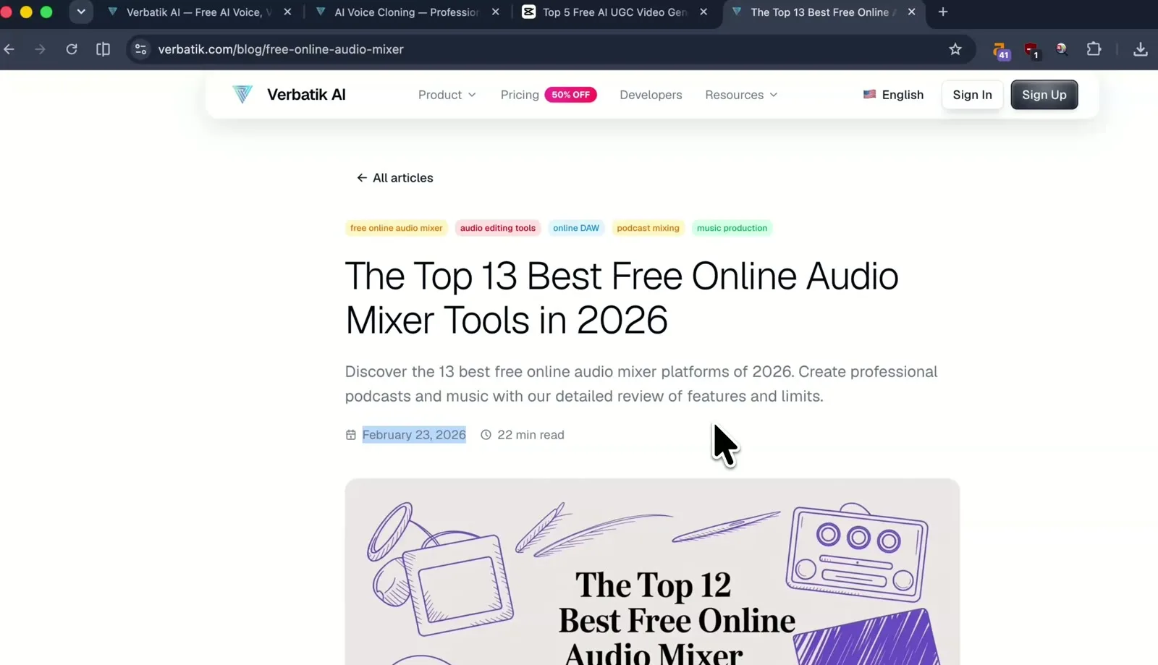Screen dimensions: 1158x665
Task: Click the podcast mixing tag
Action: point(648,228)
